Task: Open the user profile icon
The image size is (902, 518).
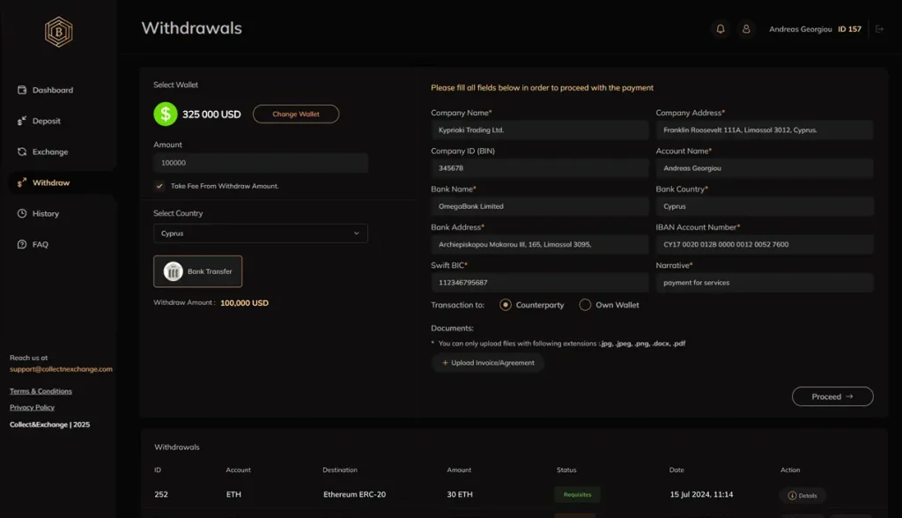Action: coord(746,29)
